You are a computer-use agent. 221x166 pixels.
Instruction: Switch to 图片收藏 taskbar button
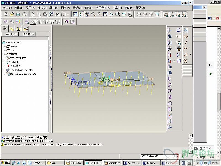(x=74, y=163)
